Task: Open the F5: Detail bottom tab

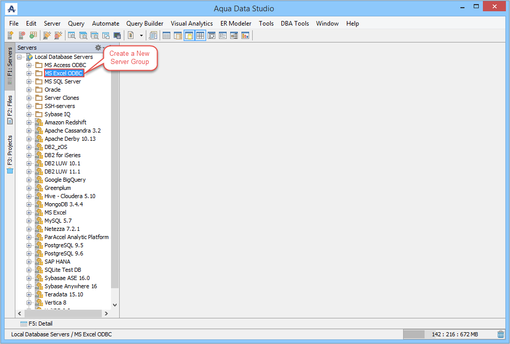Action: click(36, 324)
